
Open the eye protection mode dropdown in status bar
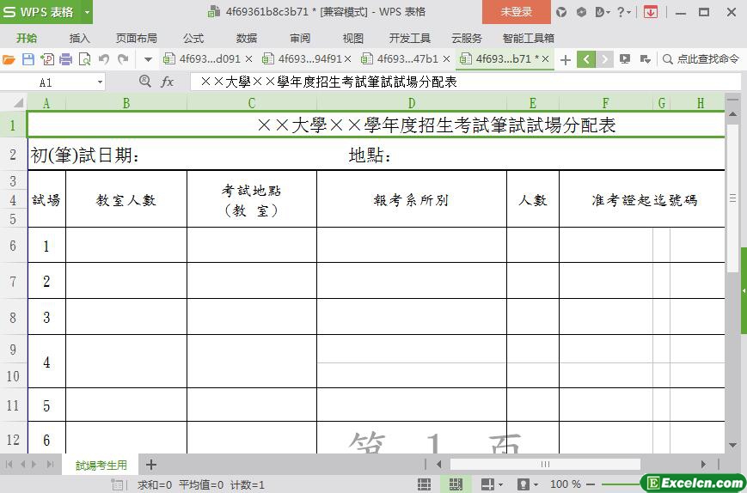coord(536,484)
